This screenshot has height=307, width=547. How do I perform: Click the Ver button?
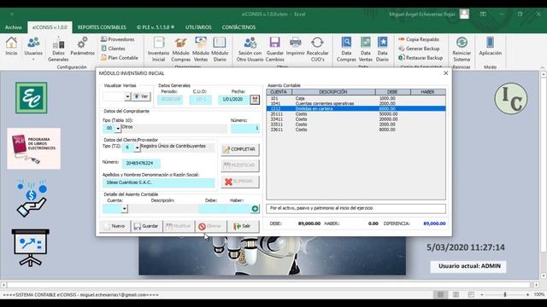[x=141, y=96]
